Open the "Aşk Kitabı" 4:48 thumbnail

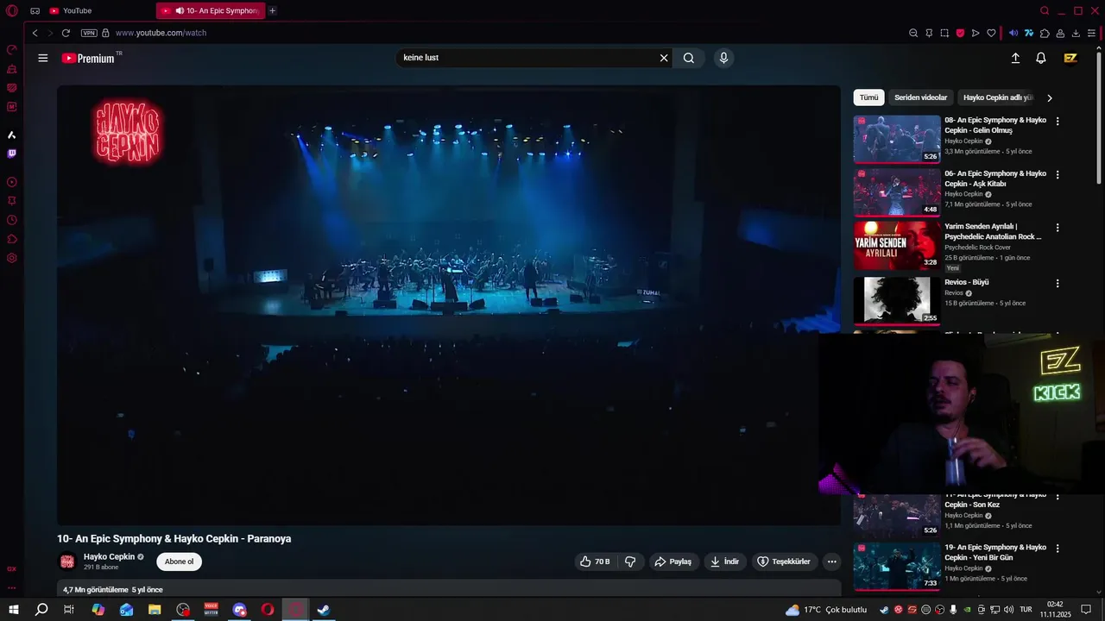tap(897, 192)
